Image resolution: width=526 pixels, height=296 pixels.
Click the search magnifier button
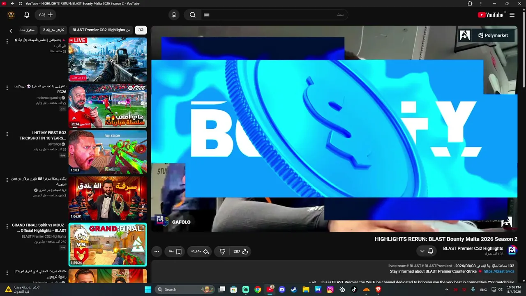pyautogui.click(x=192, y=15)
